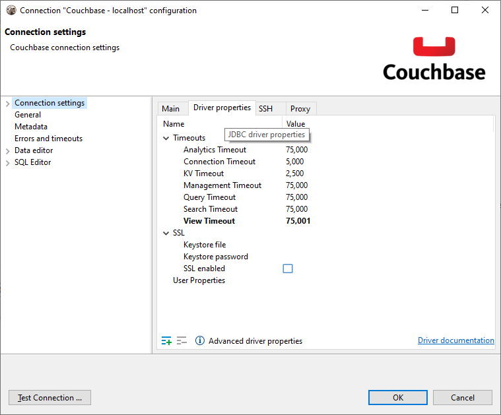Select the User Properties row
Image resolution: width=501 pixels, height=415 pixels.
[199, 280]
